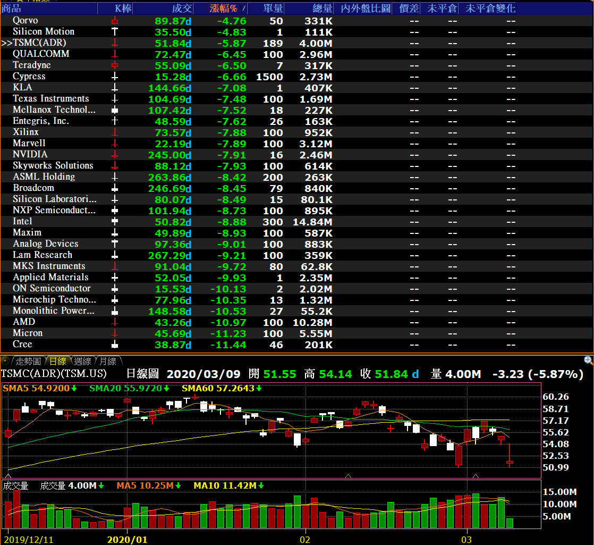Switch to the 走勢圖 tab
The width and height of the screenshot is (594, 545).
28,361
